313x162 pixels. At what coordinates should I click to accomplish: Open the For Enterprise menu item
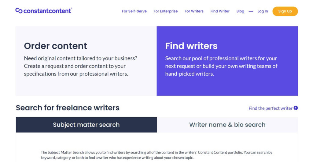tap(165, 11)
